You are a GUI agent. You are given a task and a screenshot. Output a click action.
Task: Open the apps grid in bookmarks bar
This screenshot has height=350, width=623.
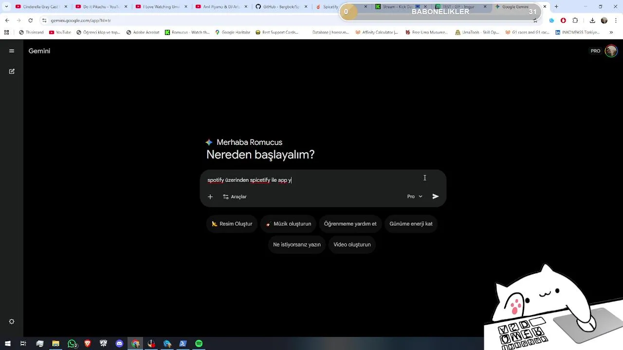click(x=6, y=33)
